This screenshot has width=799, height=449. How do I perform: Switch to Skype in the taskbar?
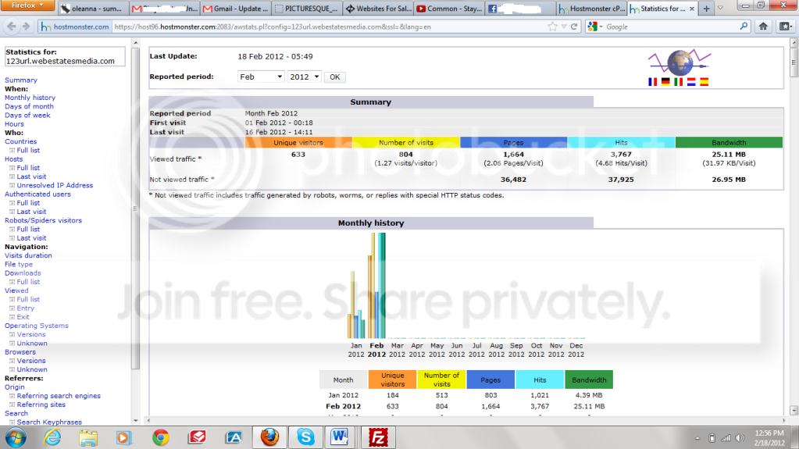305,437
